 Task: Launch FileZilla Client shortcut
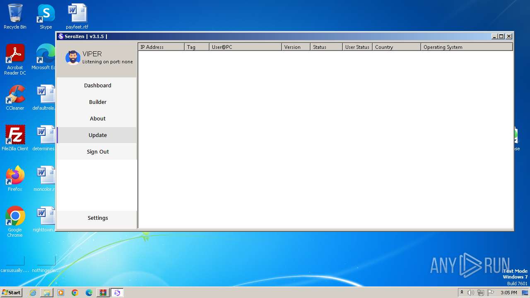point(15,138)
